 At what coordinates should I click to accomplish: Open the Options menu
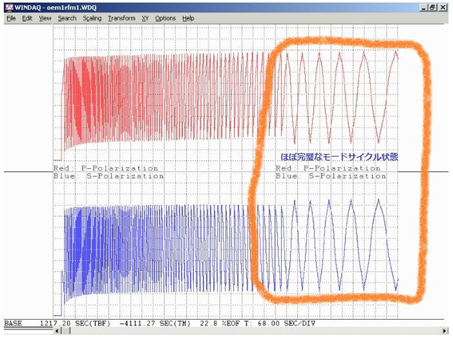point(165,18)
